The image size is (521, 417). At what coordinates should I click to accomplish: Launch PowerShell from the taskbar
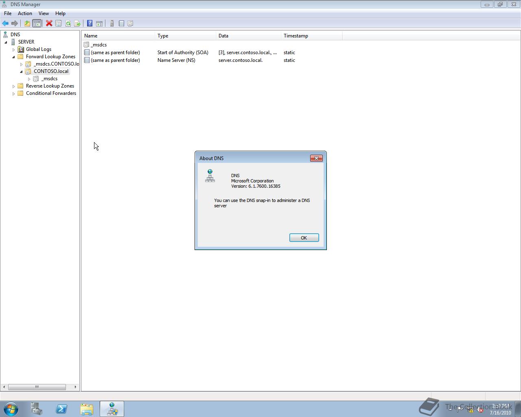[61, 409]
